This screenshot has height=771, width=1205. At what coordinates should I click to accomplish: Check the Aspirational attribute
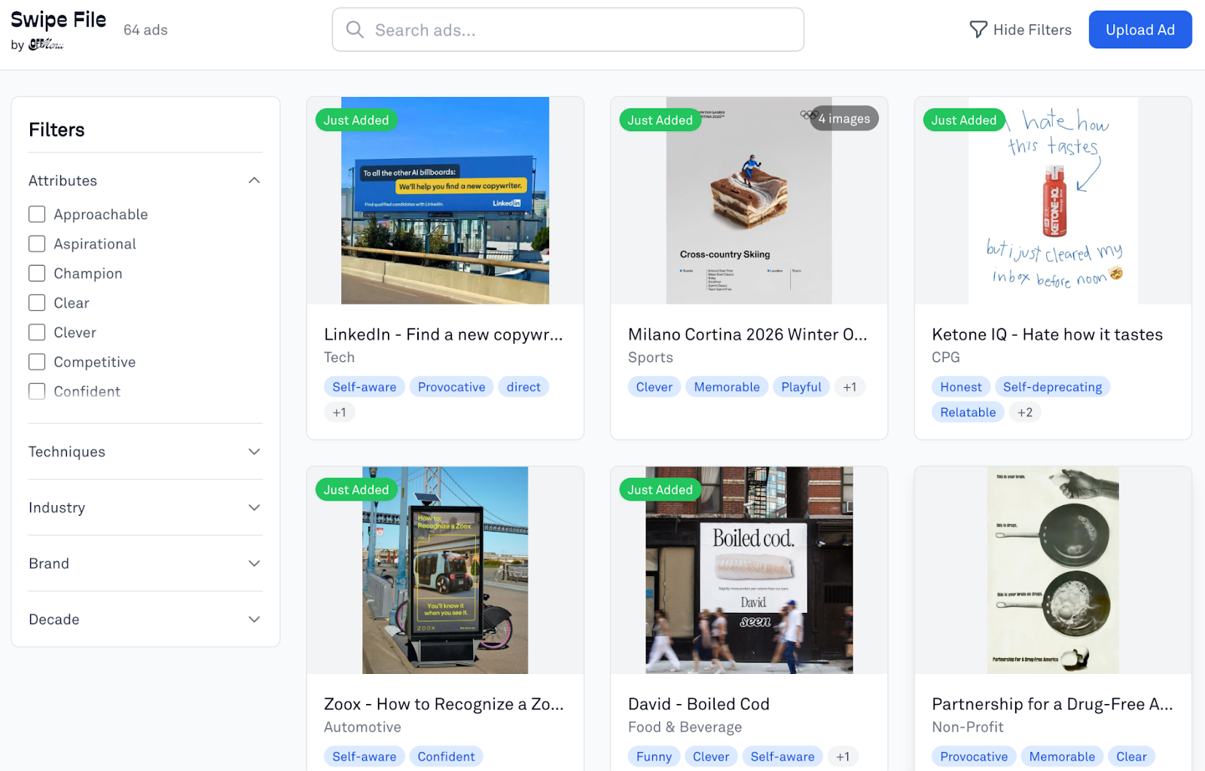coord(37,244)
